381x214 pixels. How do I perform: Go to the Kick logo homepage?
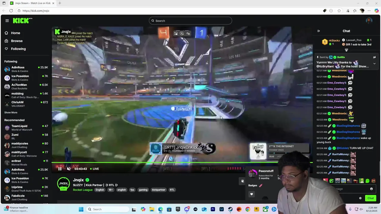pos(22,21)
